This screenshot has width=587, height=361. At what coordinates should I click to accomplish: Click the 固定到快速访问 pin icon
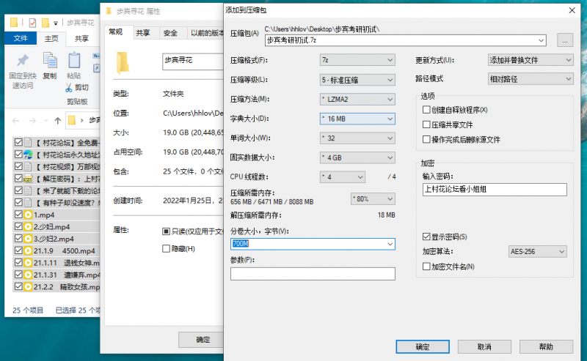(22, 60)
